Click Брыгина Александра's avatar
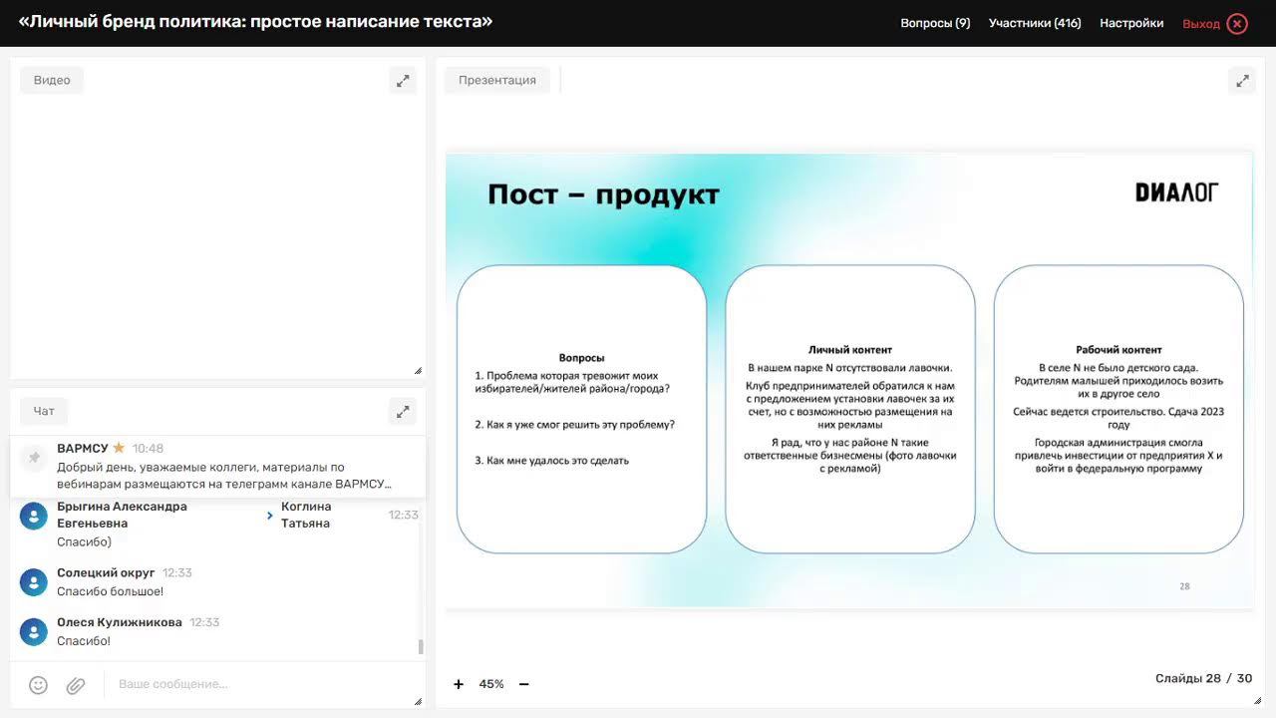Screen dimensions: 1276x718 (34, 516)
